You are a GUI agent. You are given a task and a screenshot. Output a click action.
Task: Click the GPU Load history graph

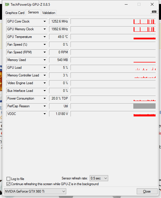[113, 68]
